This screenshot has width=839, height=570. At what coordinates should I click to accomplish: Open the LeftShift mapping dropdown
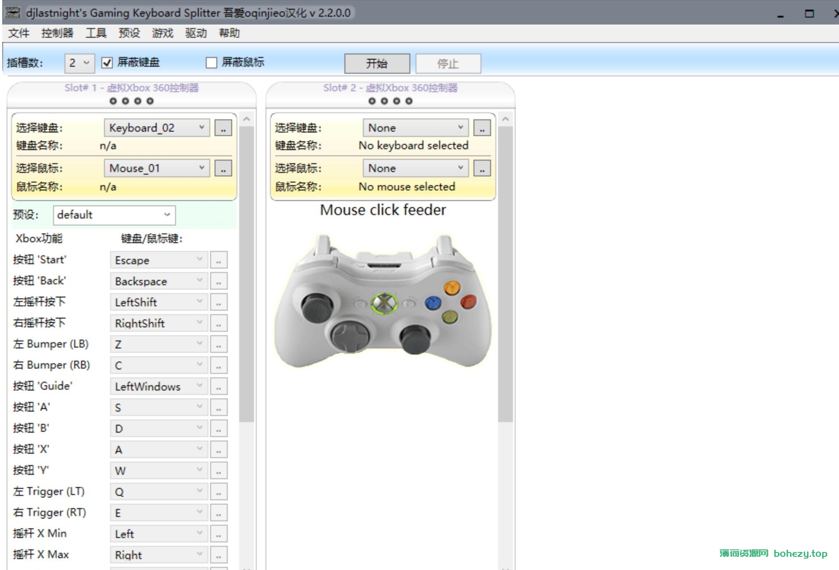pos(158,302)
